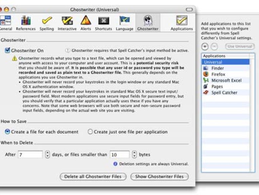This screenshot has height=195, width=259.
Task: Toggle the Applications drawer icon
Action: coord(182,20)
